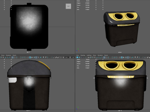Toggle Textured display in the side view toolbar

pyautogui.click(x=128, y=57)
